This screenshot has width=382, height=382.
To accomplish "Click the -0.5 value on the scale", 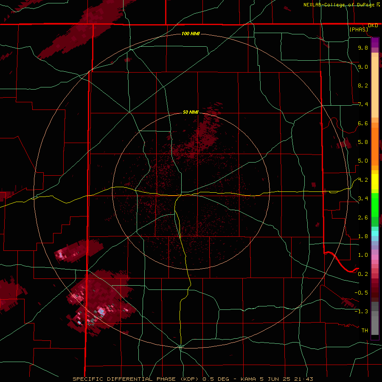I will click(x=361, y=293).
